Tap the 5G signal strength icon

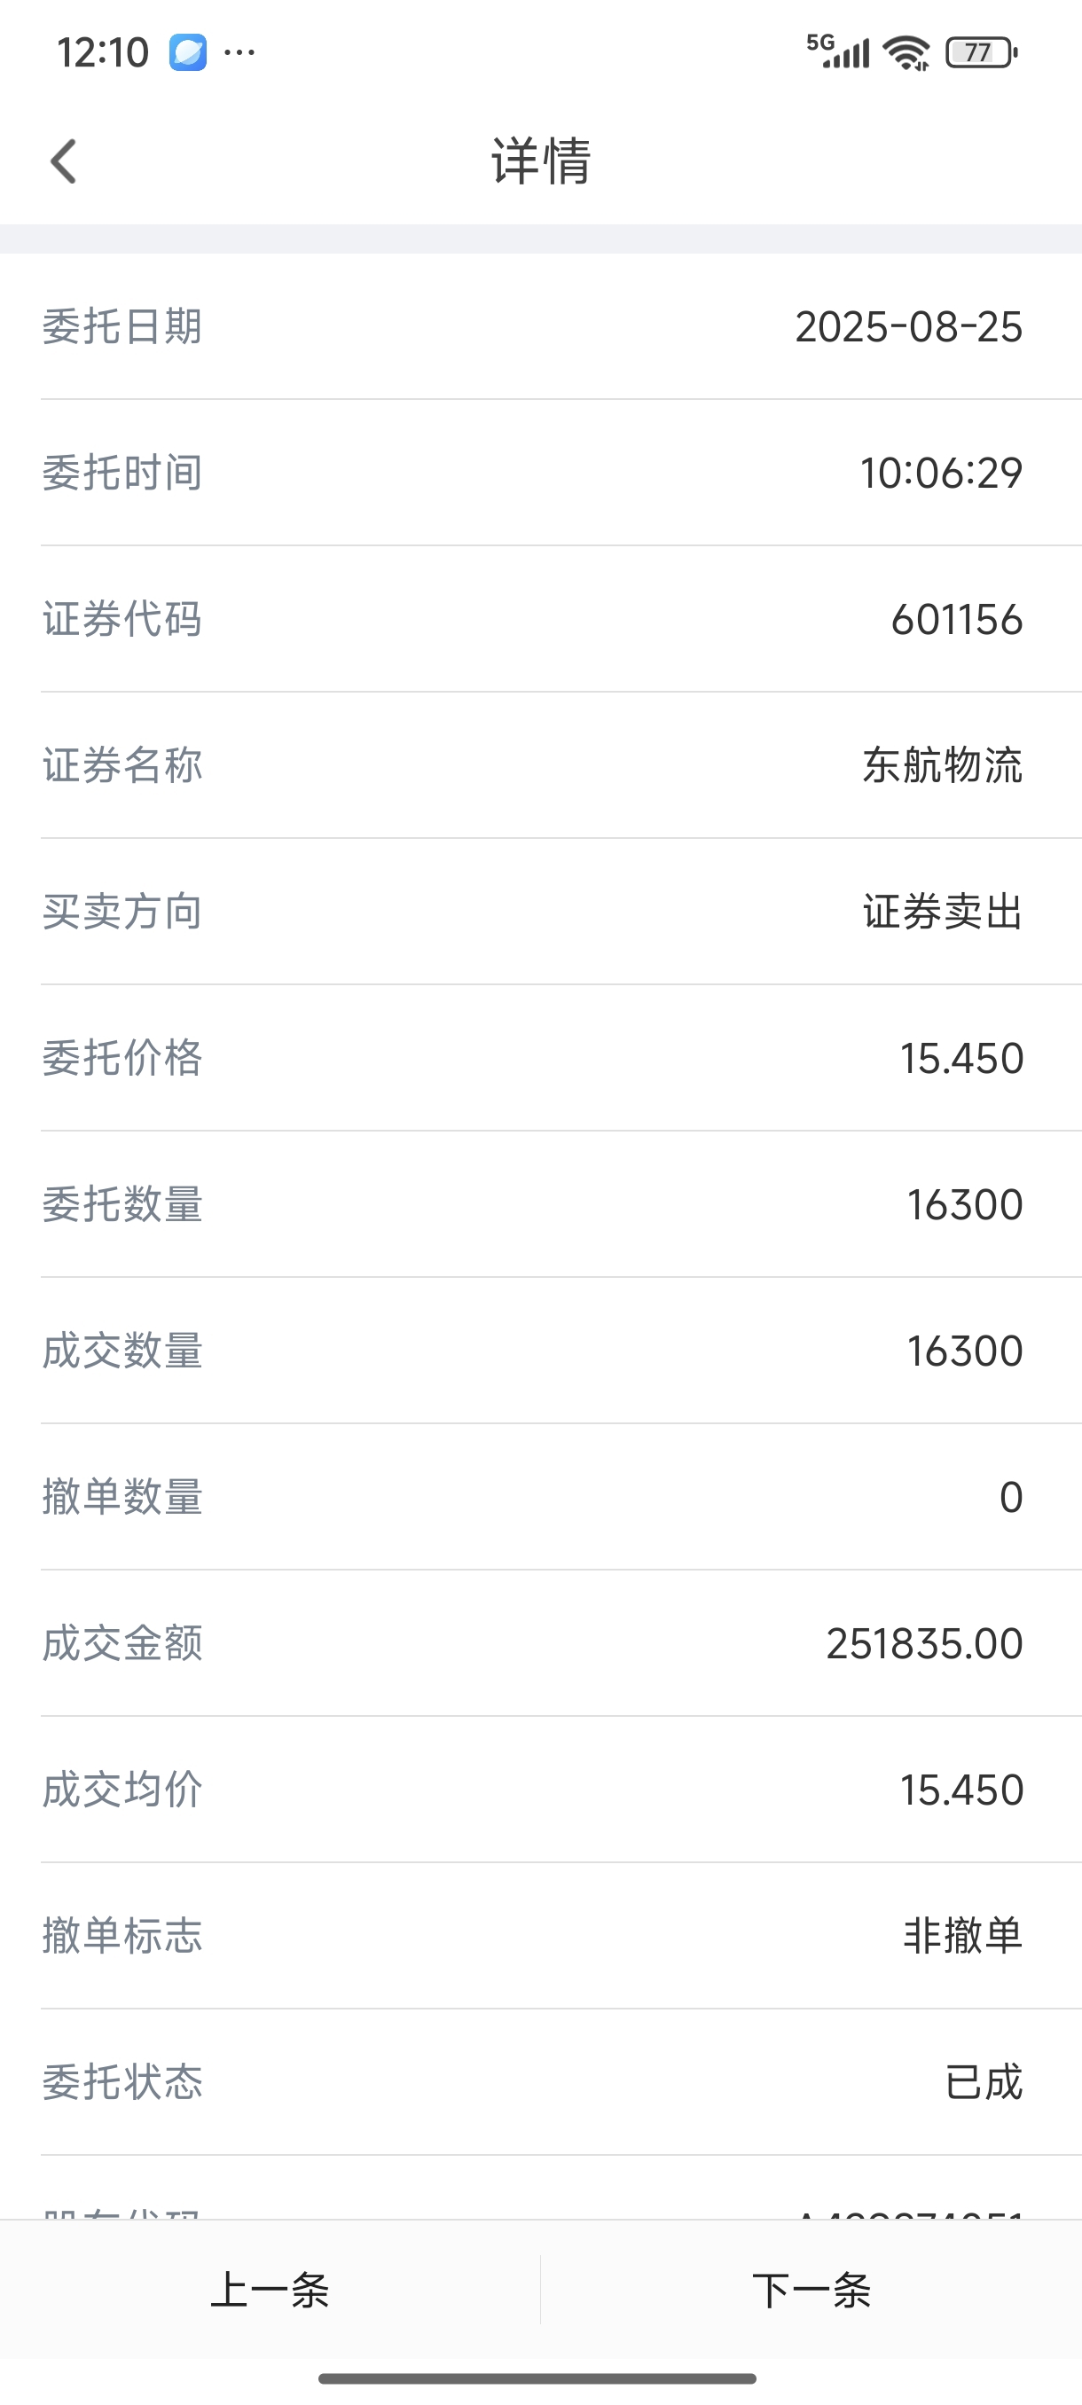point(837,51)
